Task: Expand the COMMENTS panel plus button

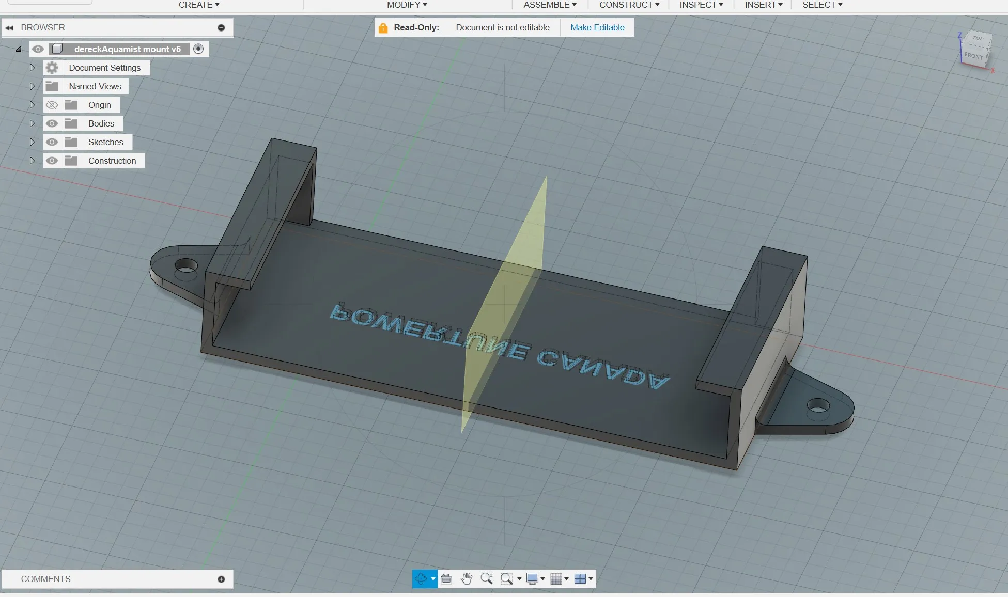Action: click(221, 579)
